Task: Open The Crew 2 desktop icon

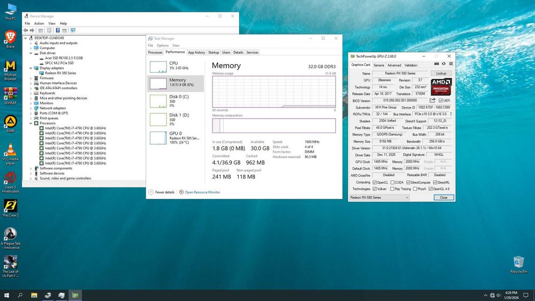Action: 10,209
